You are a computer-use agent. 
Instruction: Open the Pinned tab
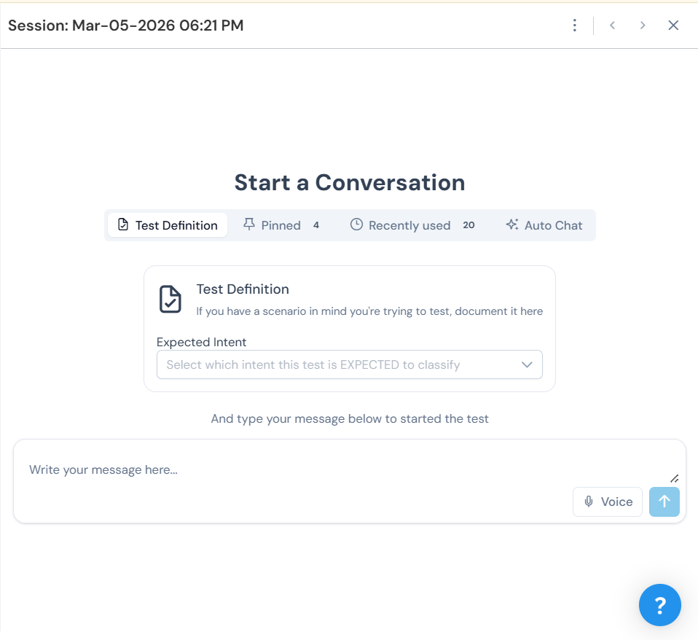click(281, 225)
